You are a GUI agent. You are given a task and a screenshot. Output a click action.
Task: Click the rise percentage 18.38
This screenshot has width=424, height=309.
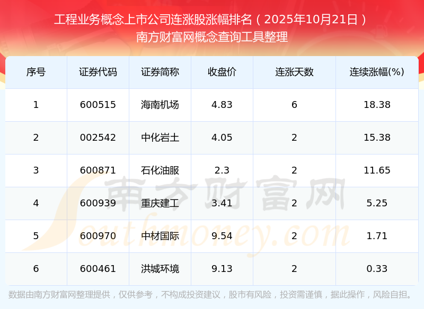point(377,105)
